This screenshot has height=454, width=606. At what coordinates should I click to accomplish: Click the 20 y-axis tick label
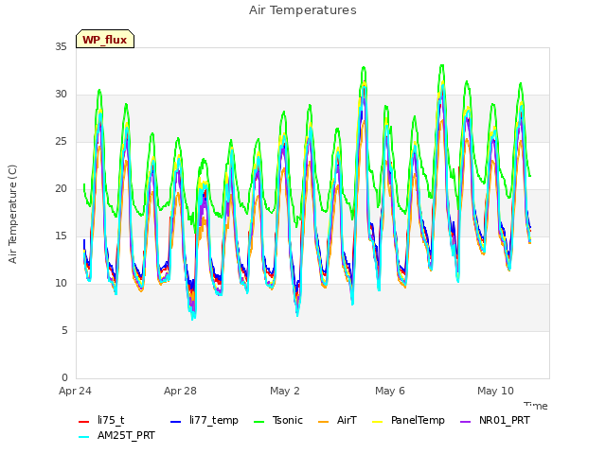pyautogui.click(x=61, y=189)
